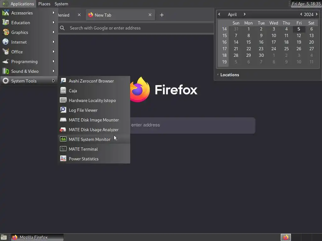The width and height of the screenshot is (322, 241).
Task: Click the Sound & Video icon
Action: [6, 71]
